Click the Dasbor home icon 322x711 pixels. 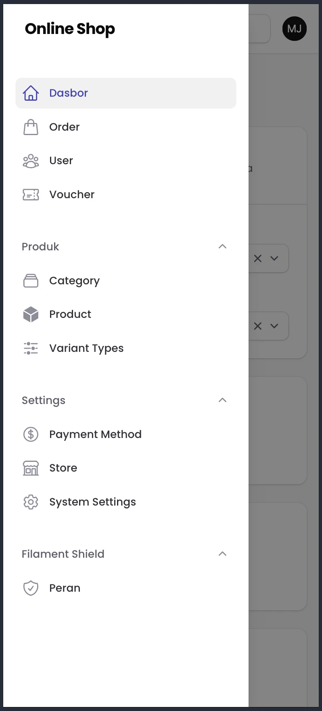point(31,93)
